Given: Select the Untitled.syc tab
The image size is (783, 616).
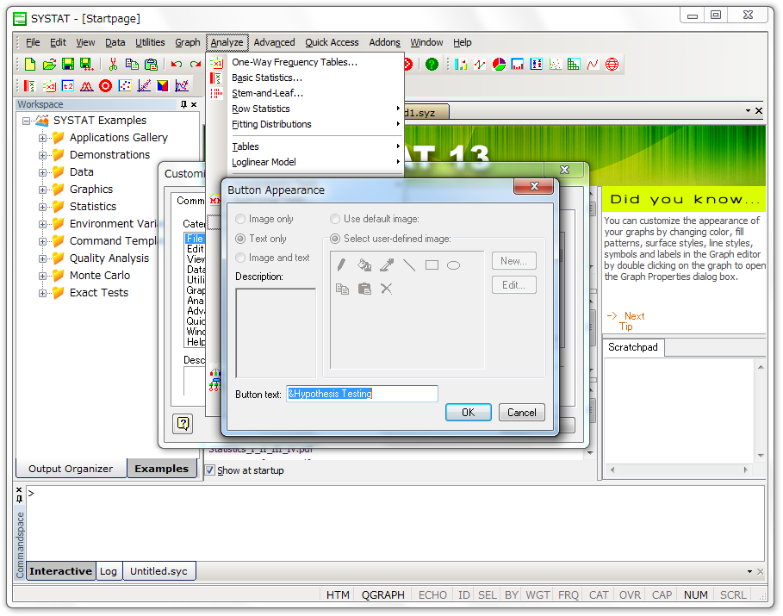Looking at the screenshot, I should (158, 571).
